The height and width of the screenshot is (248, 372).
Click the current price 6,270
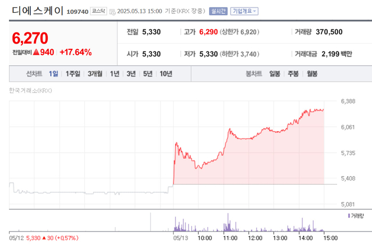30,38
